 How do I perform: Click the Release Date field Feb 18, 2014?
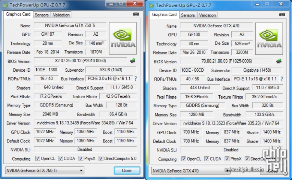click(x=48, y=52)
